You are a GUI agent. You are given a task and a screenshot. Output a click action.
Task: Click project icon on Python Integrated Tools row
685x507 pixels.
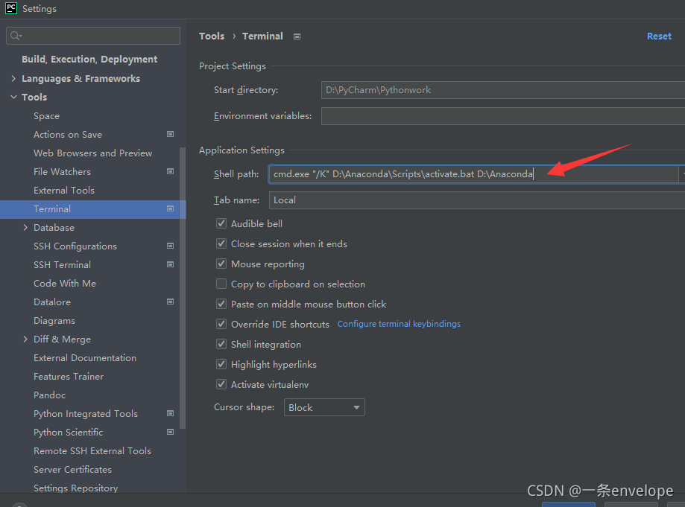(x=171, y=413)
